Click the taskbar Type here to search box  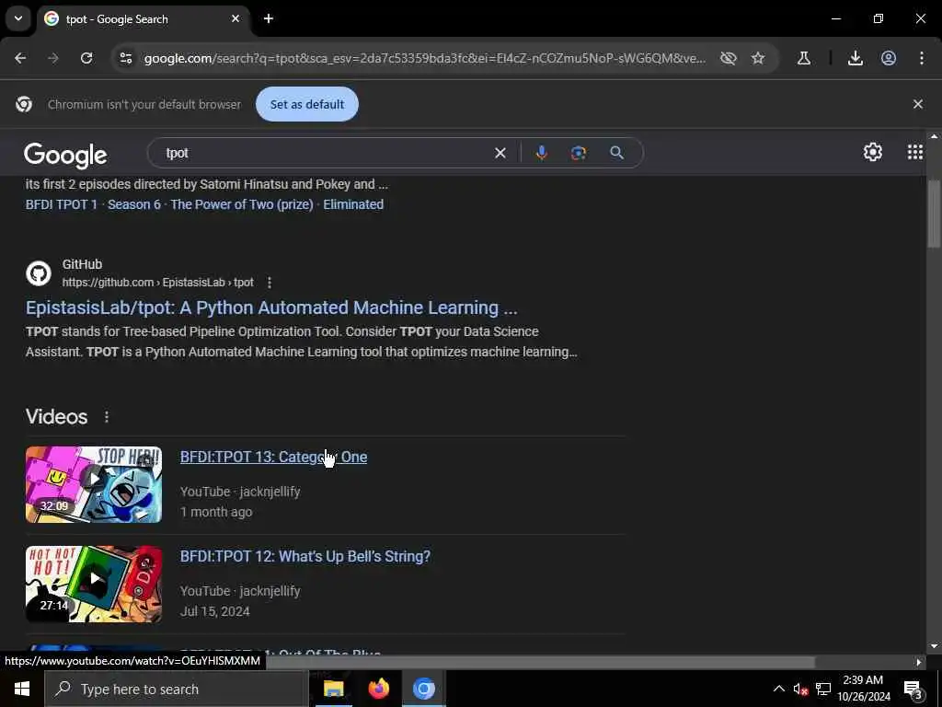pyautogui.click(x=176, y=689)
